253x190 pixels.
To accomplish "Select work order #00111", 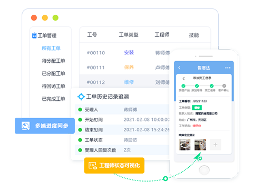I will [x=96, y=68].
